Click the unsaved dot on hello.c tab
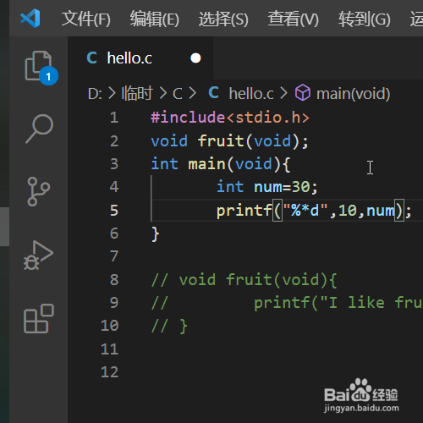The height and width of the screenshot is (423, 423). [195, 58]
